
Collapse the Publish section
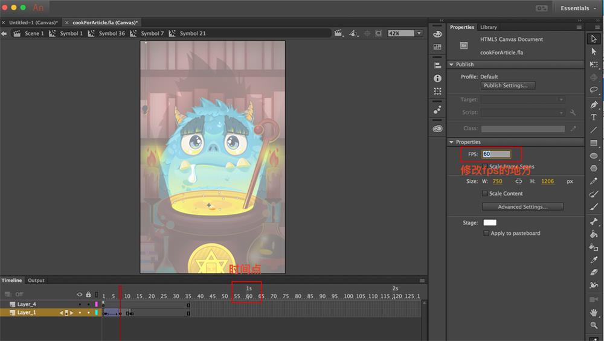click(x=451, y=65)
